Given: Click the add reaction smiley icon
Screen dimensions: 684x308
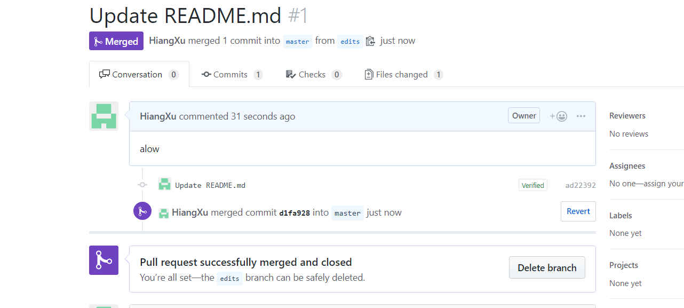Looking at the screenshot, I should coord(559,116).
